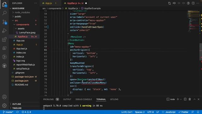The image size is (202, 114).
Task: Click the feedback icon in status bar
Action: (x=193, y=112)
